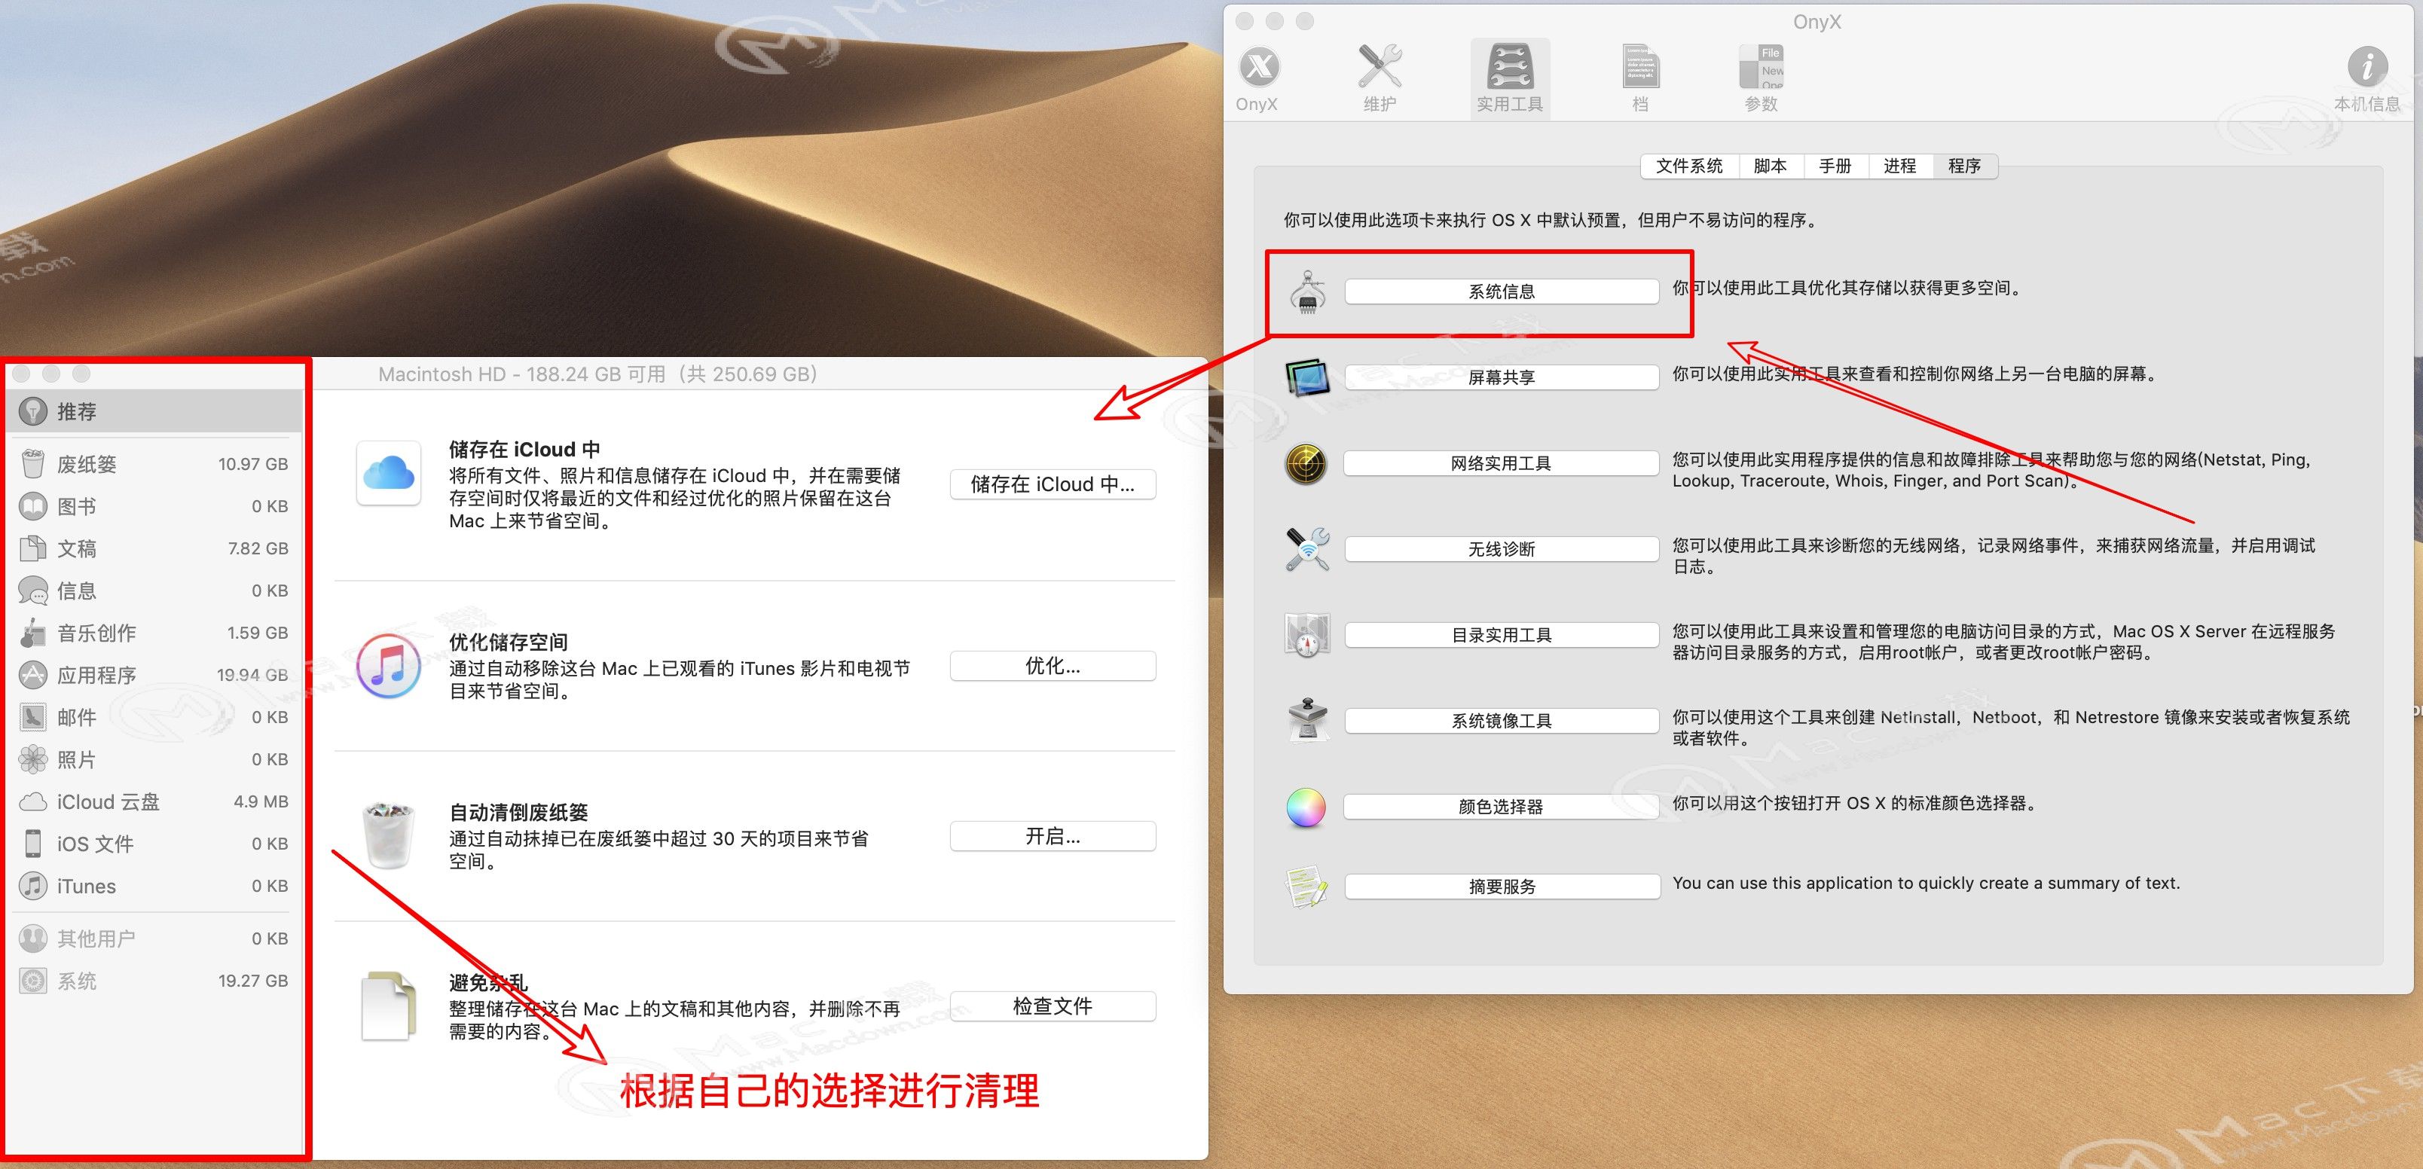Switch to the 程序 tab
This screenshot has width=2423, height=1169.
pyautogui.click(x=1965, y=166)
